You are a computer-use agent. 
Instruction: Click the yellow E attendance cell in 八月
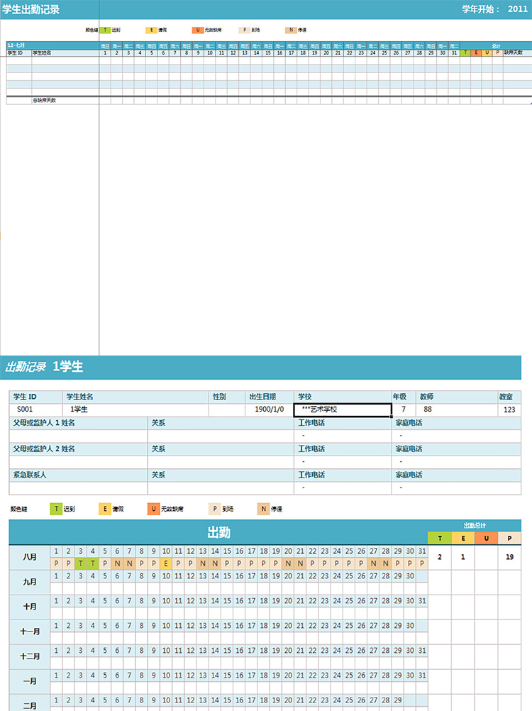[166, 563]
